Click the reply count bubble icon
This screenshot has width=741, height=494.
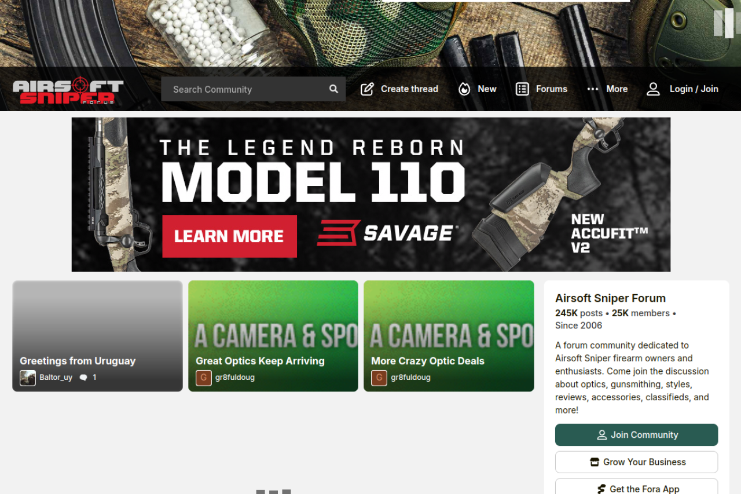[83, 378]
